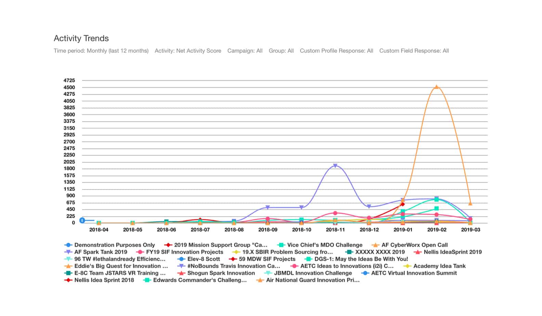Click the Custom Profile Response filter
Screen dimensions: 542x316
coord(336,51)
